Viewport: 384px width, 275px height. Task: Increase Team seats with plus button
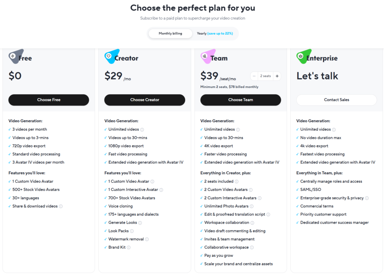tap(277, 76)
